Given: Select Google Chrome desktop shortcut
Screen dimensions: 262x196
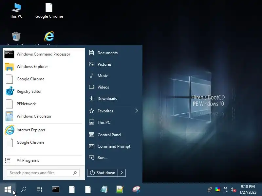Looking at the screenshot, I should click(49, 10).
